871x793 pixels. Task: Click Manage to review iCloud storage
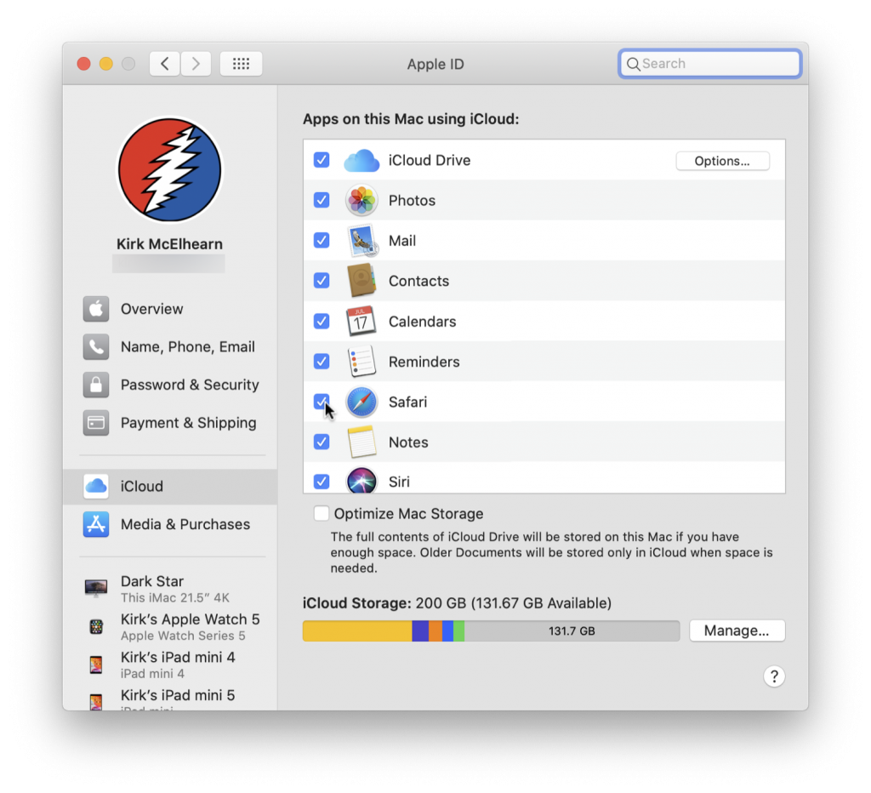click(737, 630)
